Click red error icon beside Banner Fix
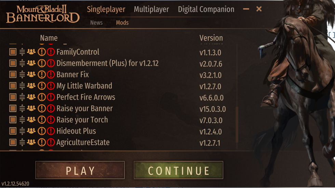This screenshot has height=188, width=335. [x=51, y=75]
